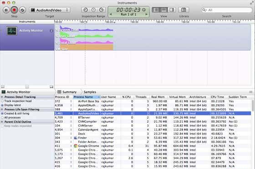Collapse the Parent Child Outline section
255x169 pixels.
point(2,122)
